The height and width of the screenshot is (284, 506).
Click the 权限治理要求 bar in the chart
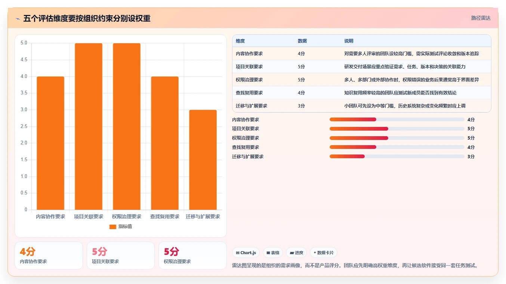(x=127, y=127)
